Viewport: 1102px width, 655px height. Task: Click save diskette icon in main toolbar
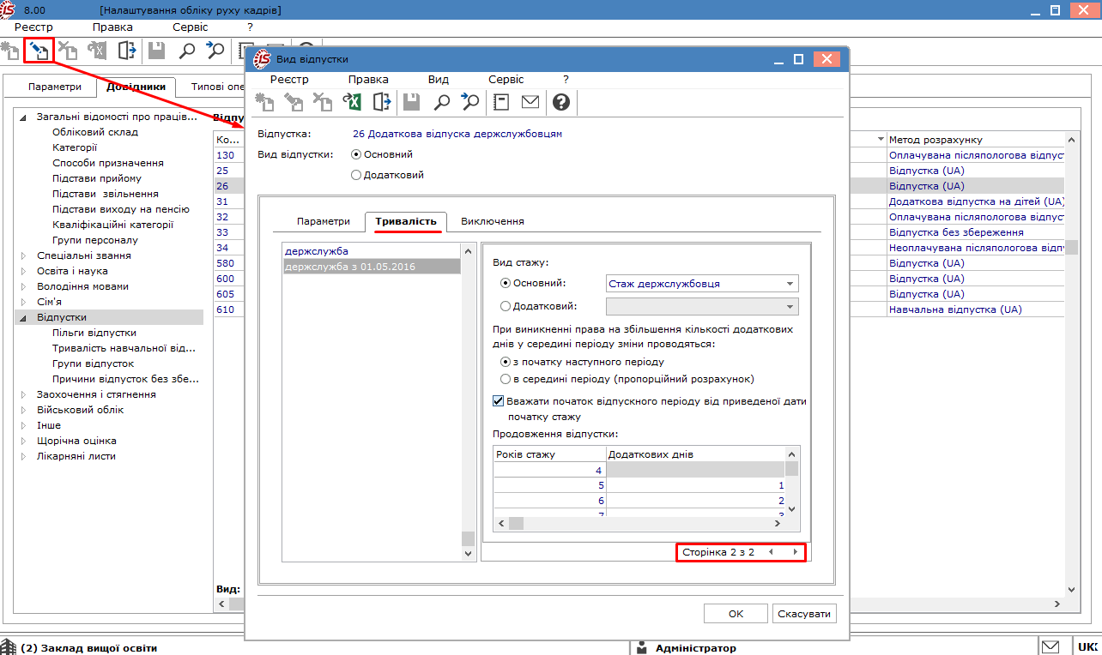(156, 50)
